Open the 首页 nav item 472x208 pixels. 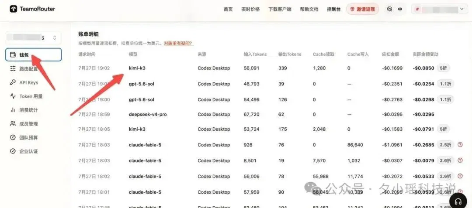228,9
